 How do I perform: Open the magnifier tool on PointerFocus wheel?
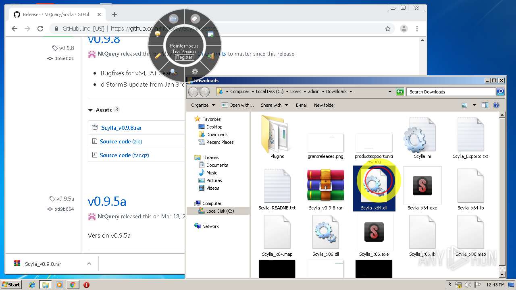pyautogui.click(x=173, y=72)
